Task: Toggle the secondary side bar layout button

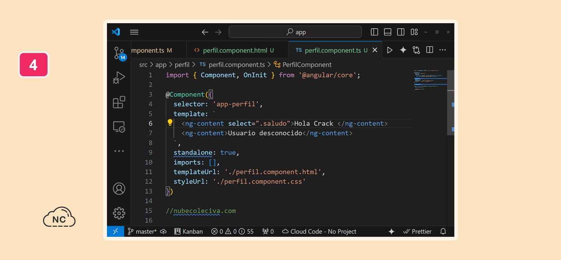Action: coord(401,32)
